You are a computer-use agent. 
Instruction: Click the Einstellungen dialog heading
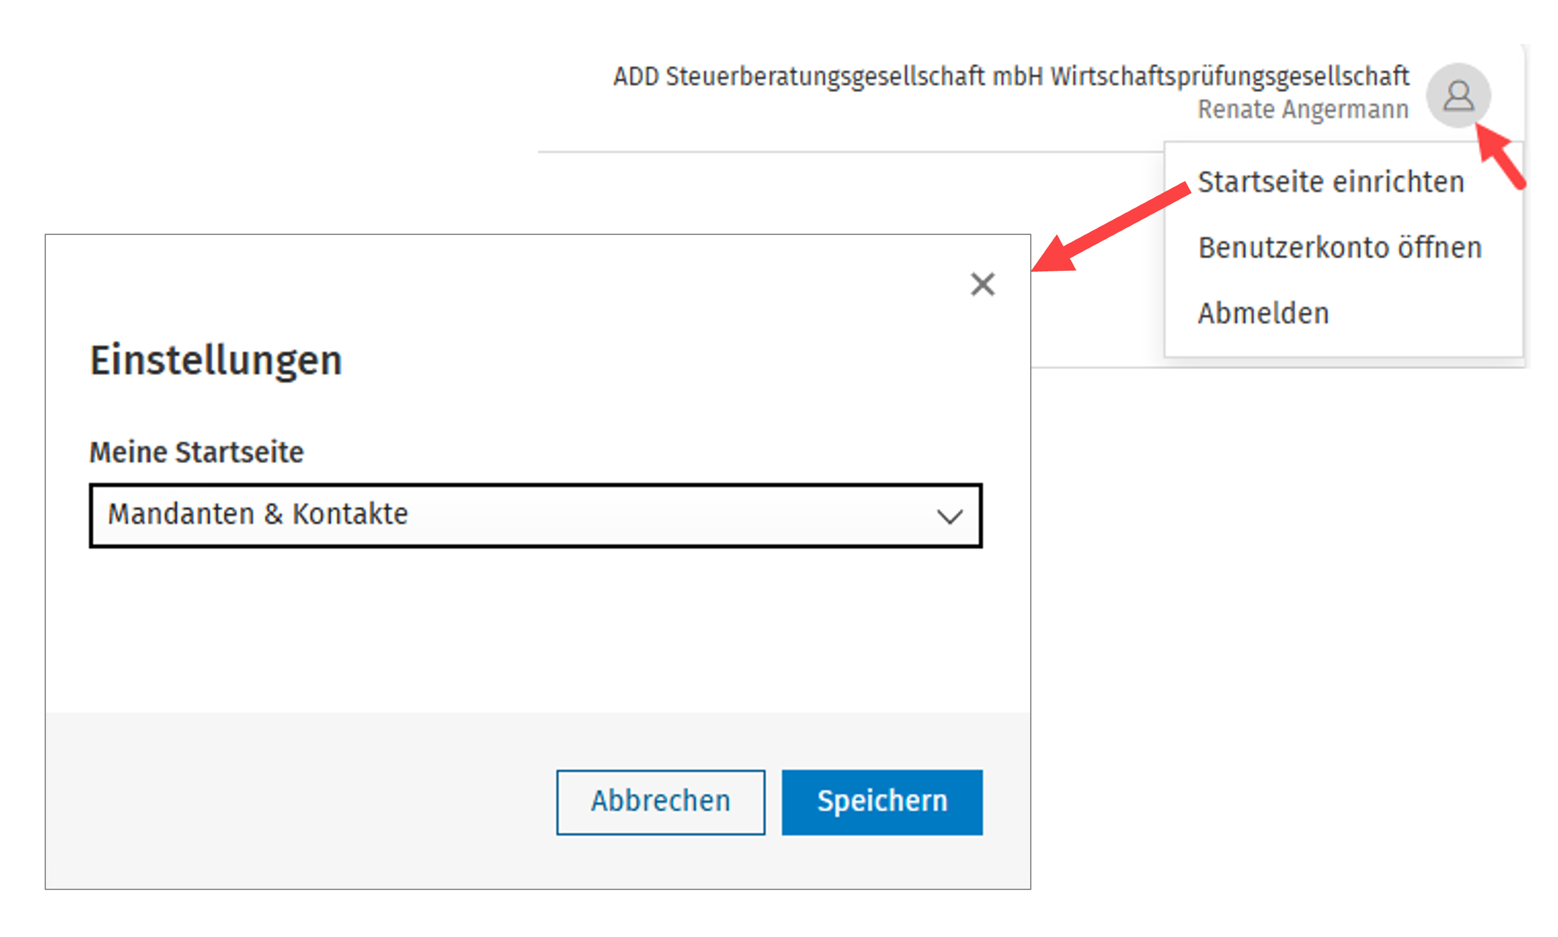pos(216,361)
